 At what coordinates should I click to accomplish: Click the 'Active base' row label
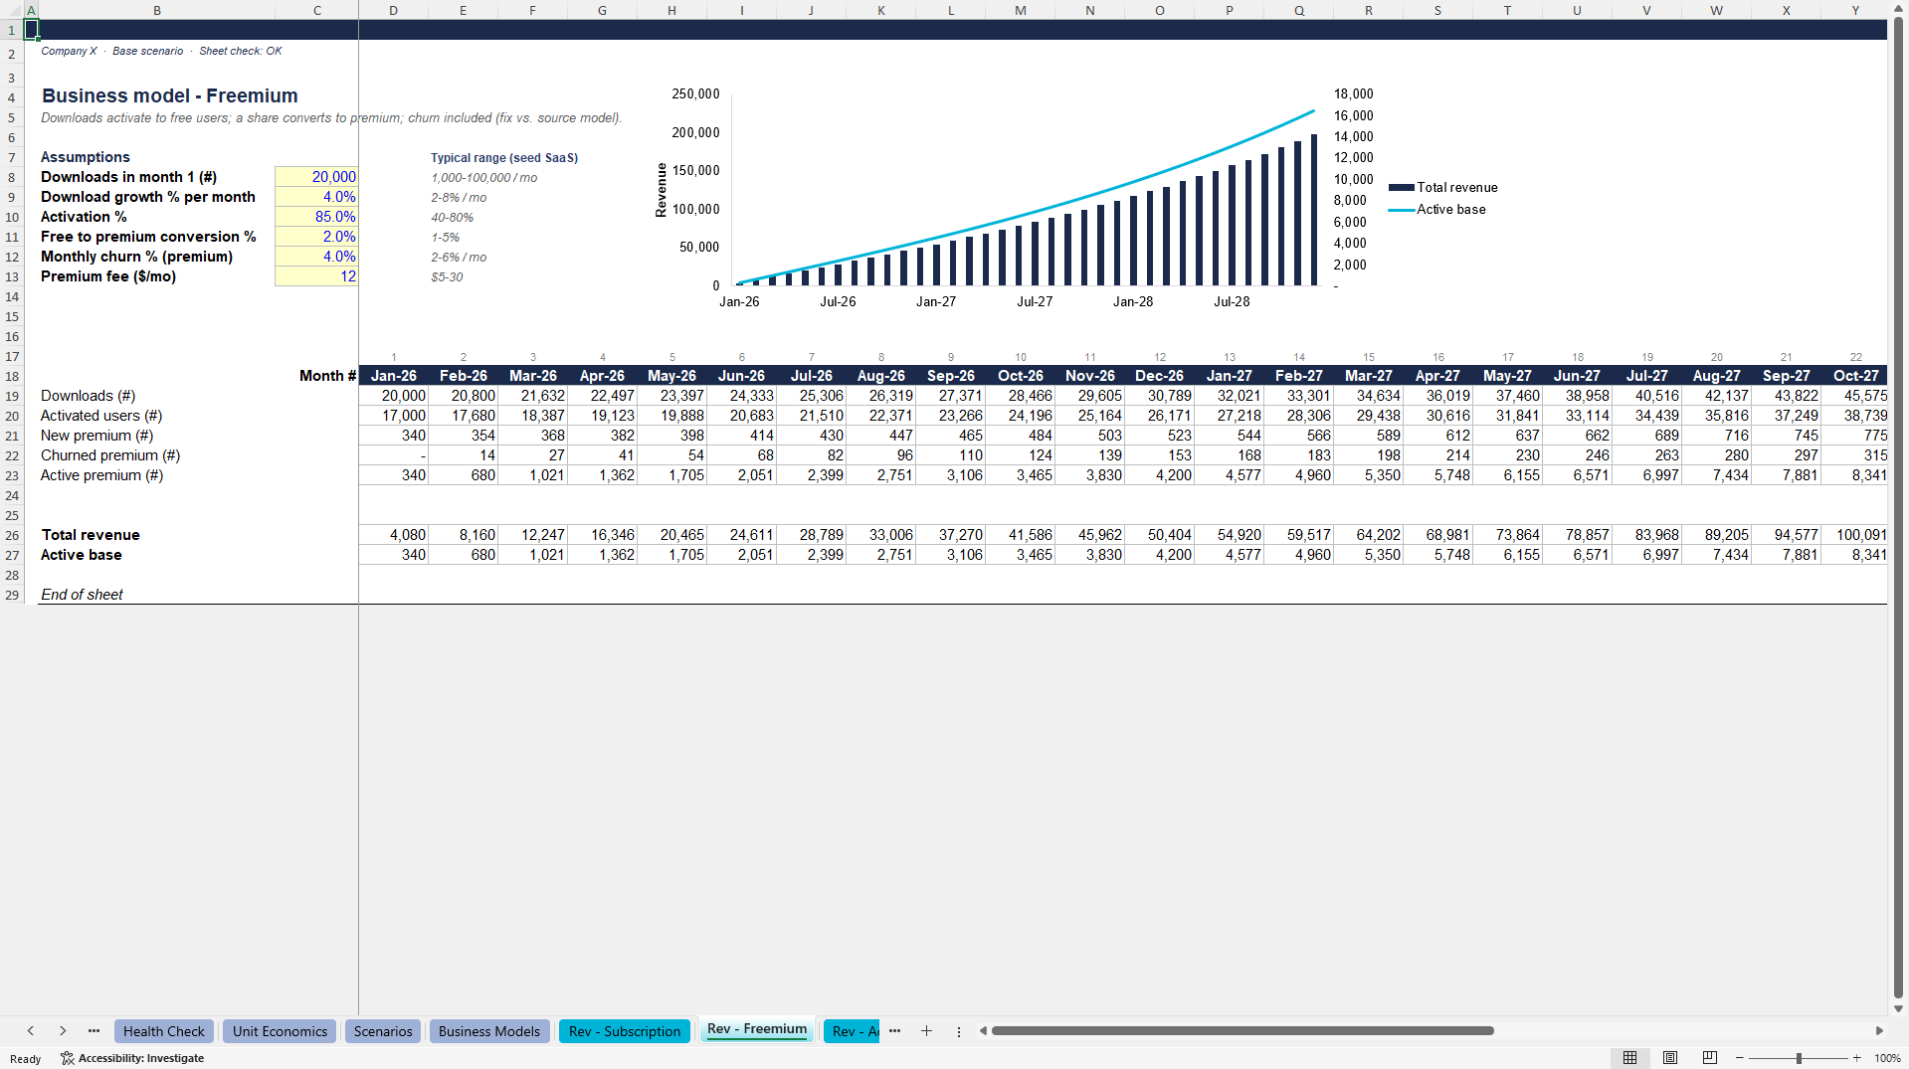[x=81, y=555]
